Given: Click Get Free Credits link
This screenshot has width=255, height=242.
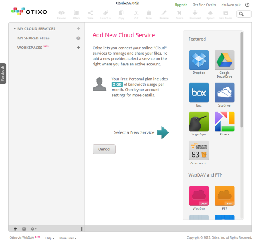Looking at the screenshot, I should (x=204, y=5).
